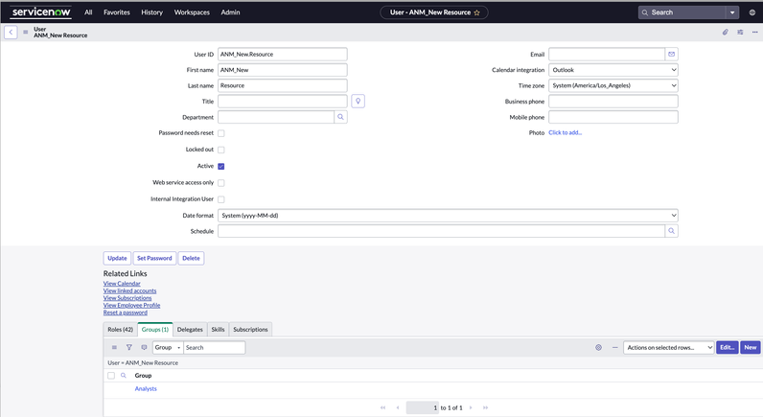Personalize the Groups list with the gear icon
This screenshot has width=763, height=417.
(598, 347)
